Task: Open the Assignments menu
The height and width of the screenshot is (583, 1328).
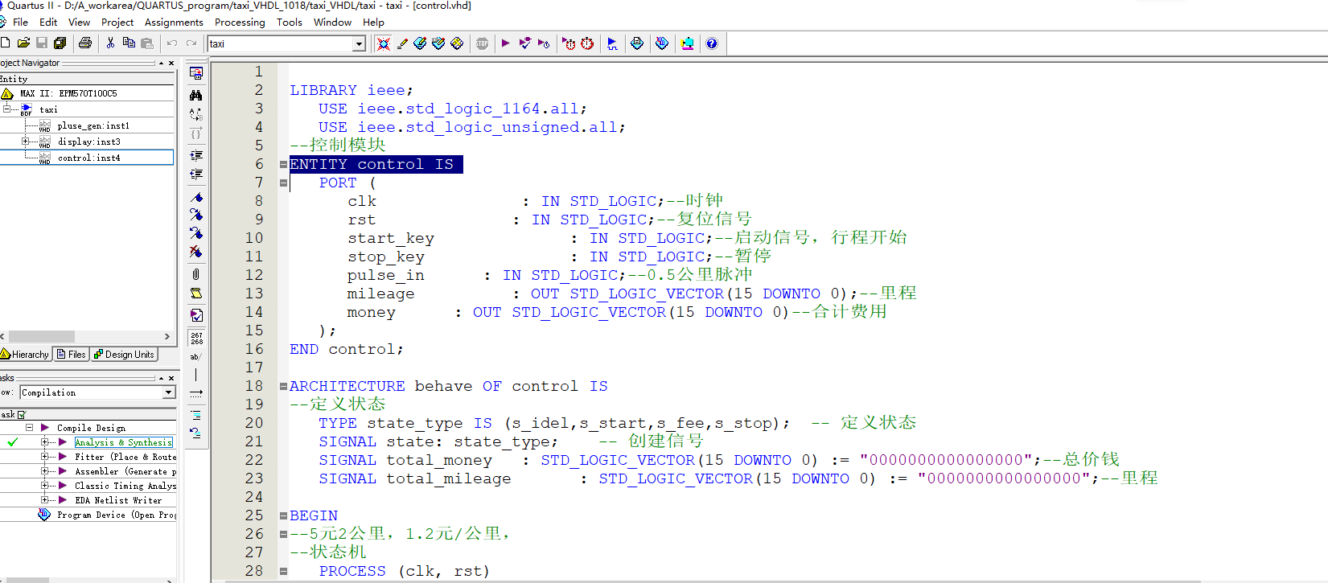Action: [x=174, y=23]
